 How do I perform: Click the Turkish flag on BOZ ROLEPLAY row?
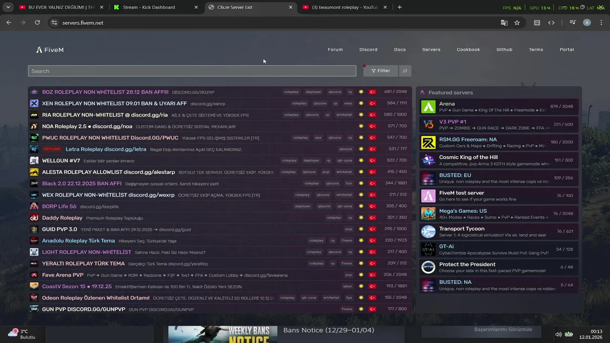(x=373, y=92)
